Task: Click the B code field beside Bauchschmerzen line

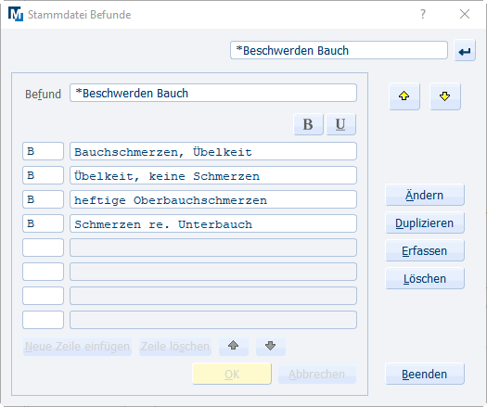Action: click(x=44, y=151)
